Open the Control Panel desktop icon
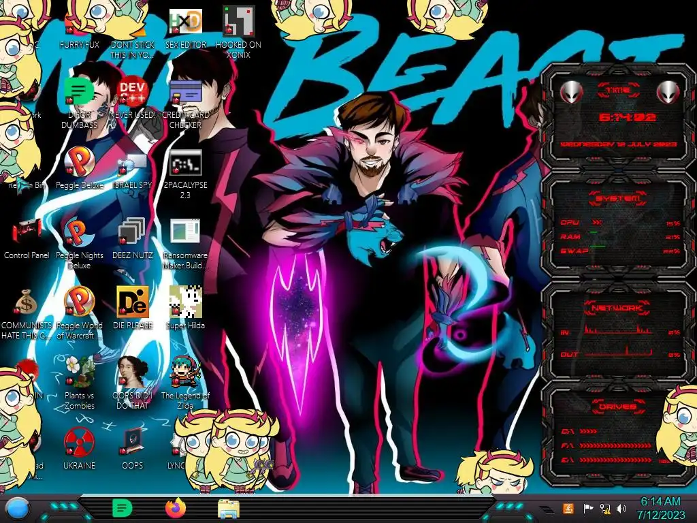This screenshot has height=523, width=697. pyautogui.click(x=27, y=238)
